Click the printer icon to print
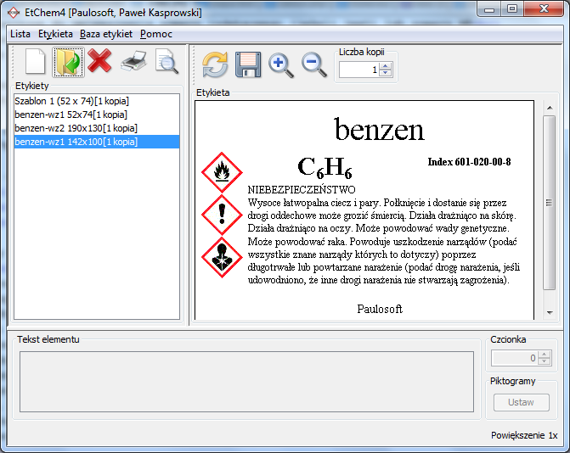 click(x=133, y=61)
